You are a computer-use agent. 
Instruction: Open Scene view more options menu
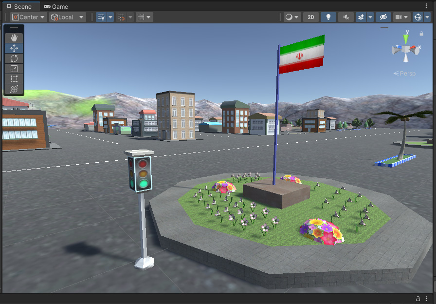(426, 6)
